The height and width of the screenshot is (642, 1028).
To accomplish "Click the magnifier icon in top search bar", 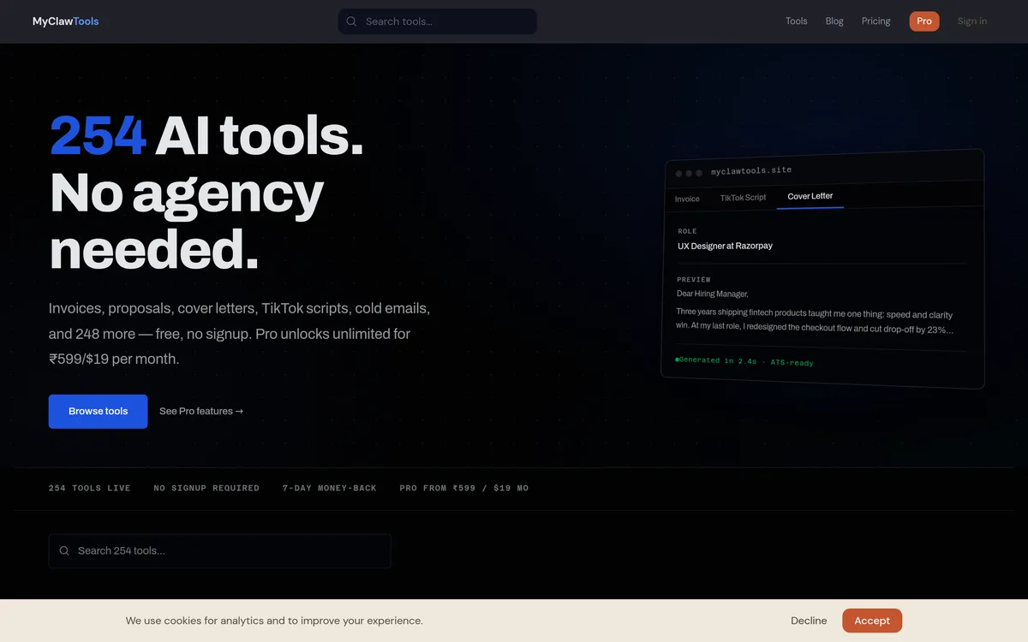I will (351, 21).
